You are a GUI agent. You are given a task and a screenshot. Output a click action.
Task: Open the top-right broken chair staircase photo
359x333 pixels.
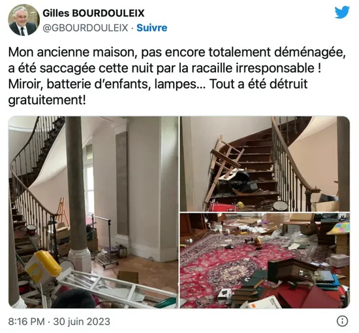265,164
